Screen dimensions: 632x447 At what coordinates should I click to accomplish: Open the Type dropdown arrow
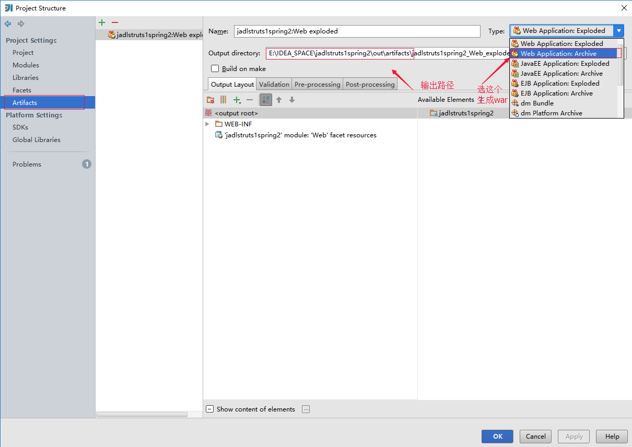(618, 31)
